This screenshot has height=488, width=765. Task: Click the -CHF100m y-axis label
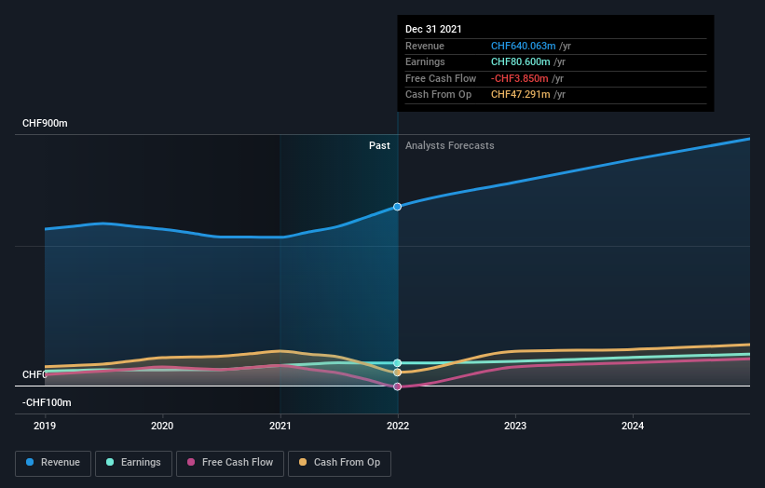tap(47, 402)
